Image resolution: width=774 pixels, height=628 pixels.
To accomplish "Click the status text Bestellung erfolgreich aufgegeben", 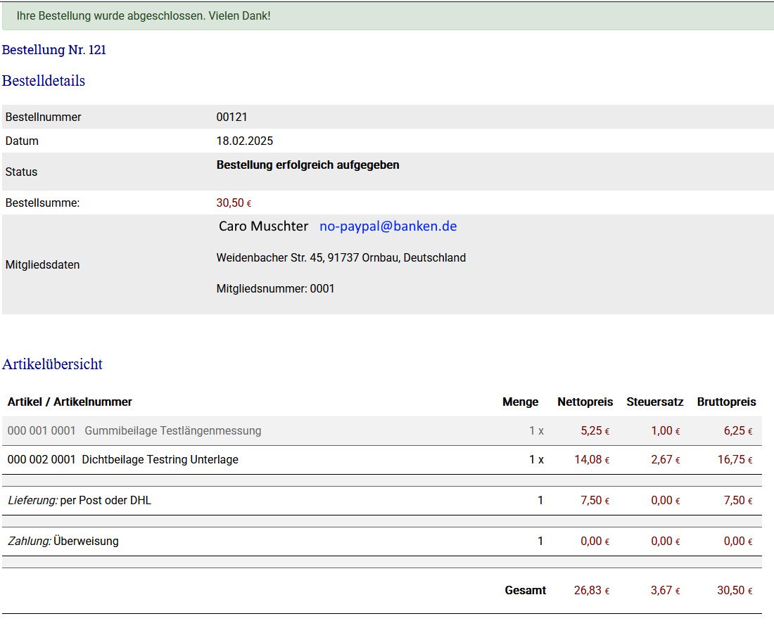I will pyautogui.click(x=307, y=165).
